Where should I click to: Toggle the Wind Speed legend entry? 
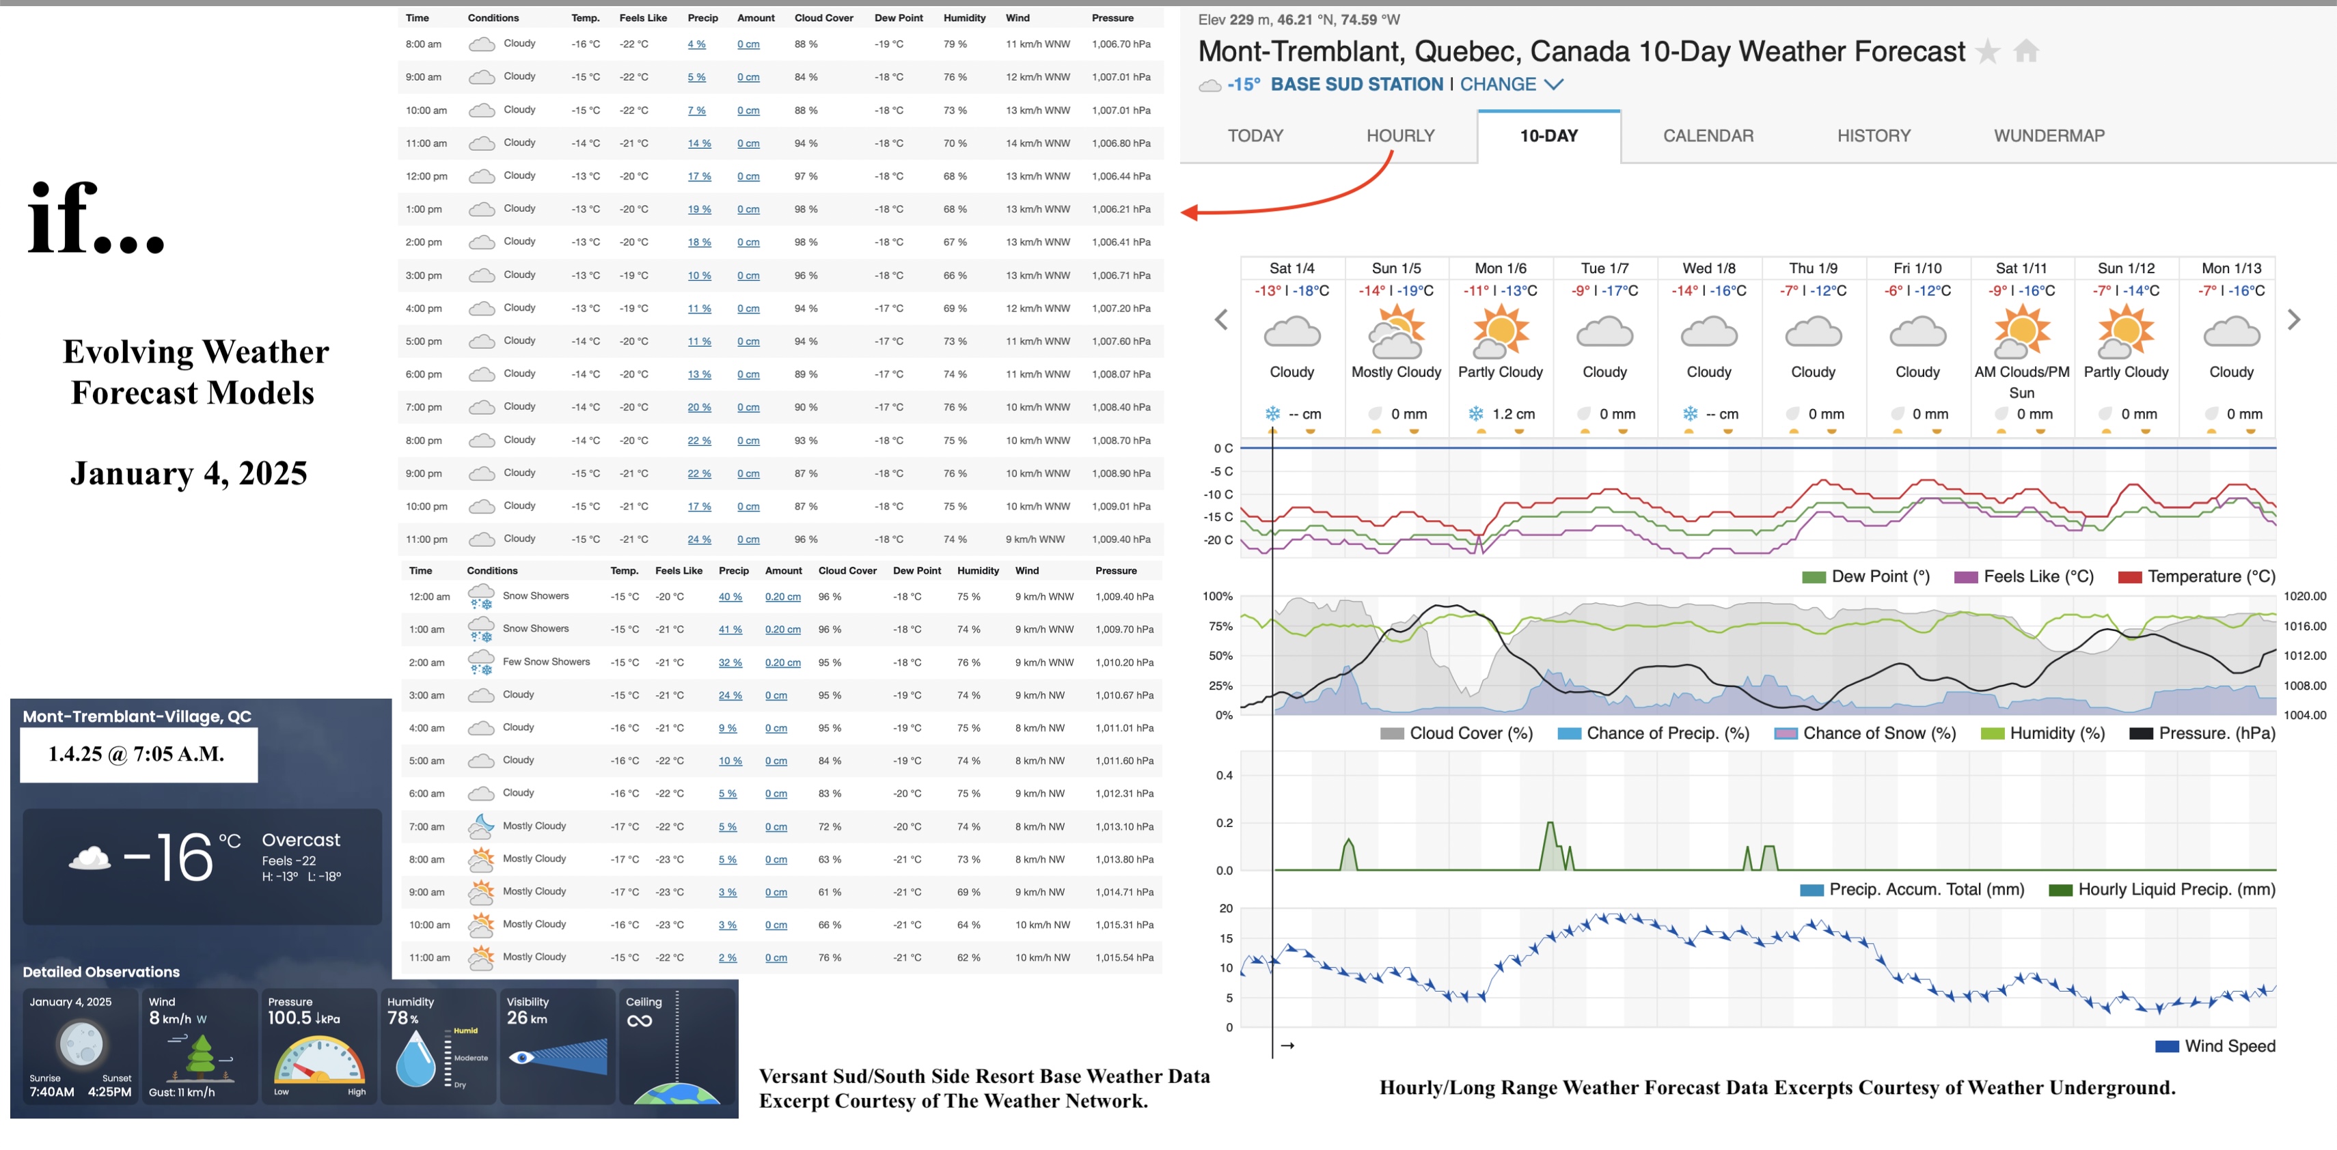2215,1046
